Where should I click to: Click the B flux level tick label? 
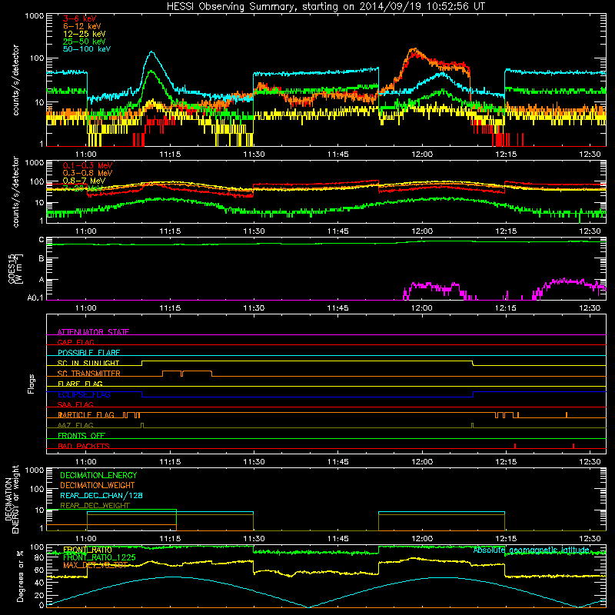pyautogui.click(x=42, y=259)
